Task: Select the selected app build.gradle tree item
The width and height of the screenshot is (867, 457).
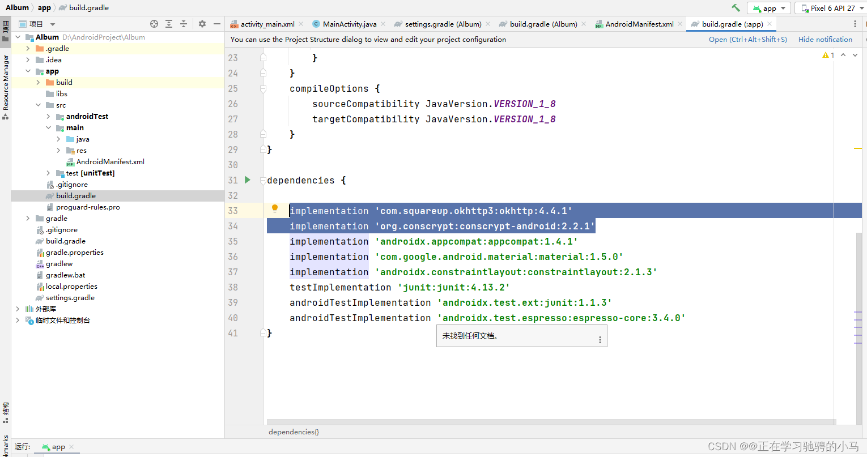Action: coord(117,196)
